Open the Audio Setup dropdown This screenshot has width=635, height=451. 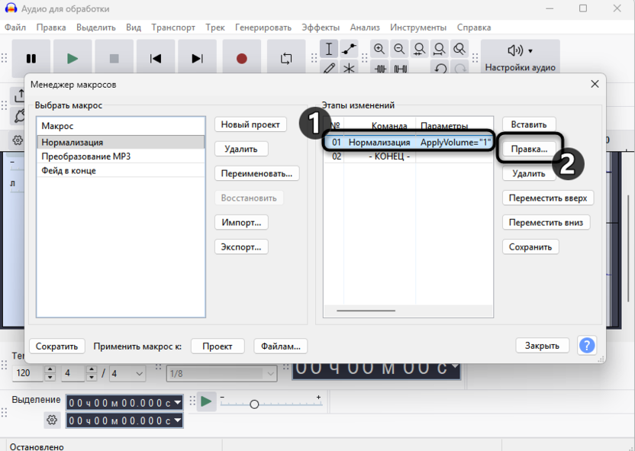pyautogui.click(x=520, y=57)
